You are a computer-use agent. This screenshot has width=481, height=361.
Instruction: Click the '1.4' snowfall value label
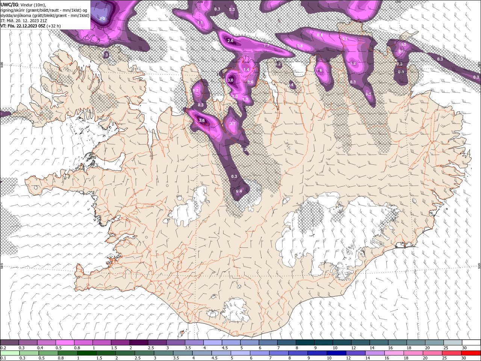point(246,70)
